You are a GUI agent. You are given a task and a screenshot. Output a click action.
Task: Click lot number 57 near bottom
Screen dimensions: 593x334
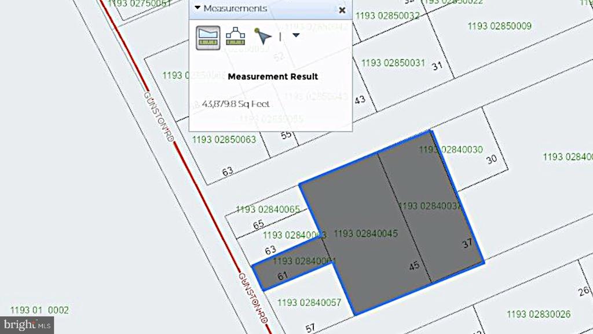point(310,328)
